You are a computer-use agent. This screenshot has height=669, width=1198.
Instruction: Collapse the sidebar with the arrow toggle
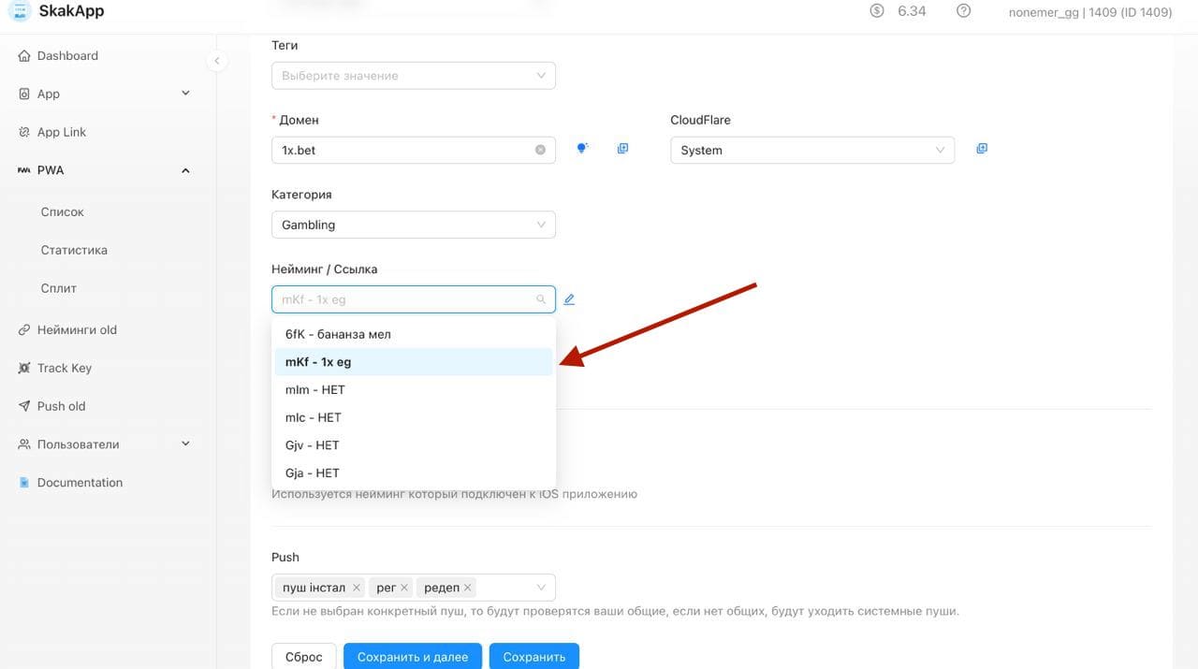[x=216, y=61]
